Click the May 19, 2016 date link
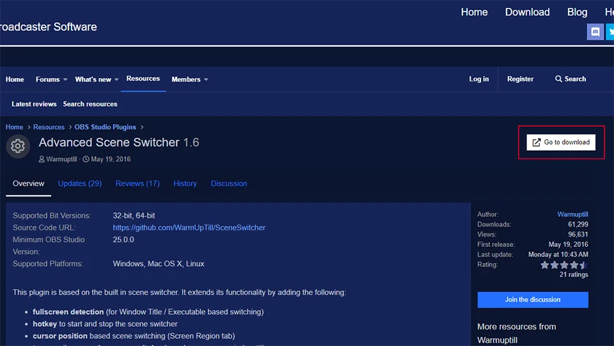 pos(111,159)
